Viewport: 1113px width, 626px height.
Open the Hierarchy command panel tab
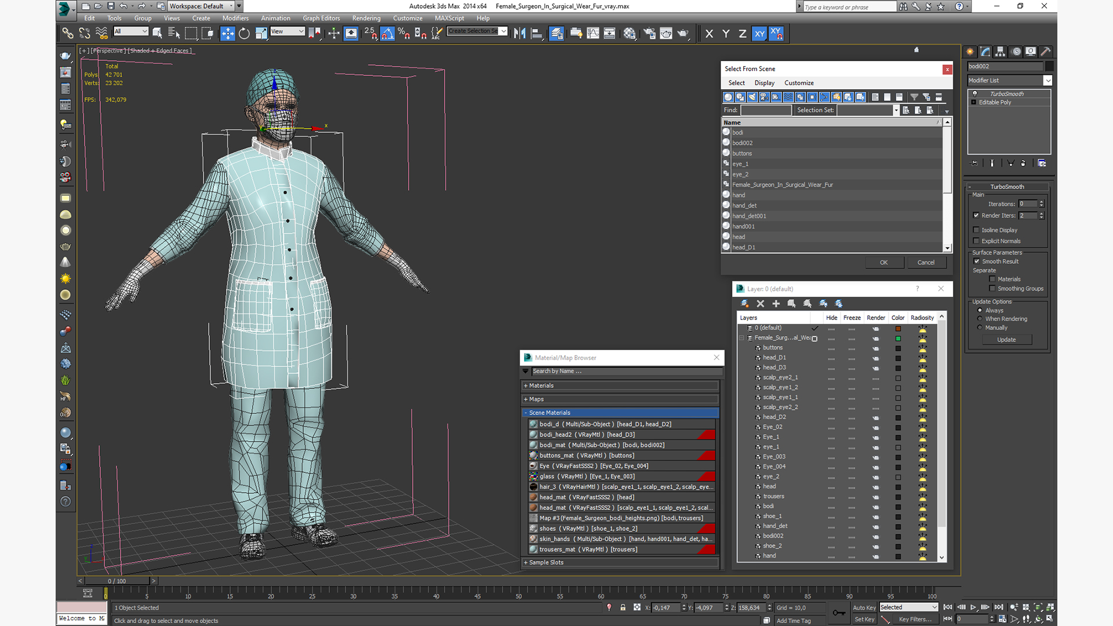click(1000, 52)
